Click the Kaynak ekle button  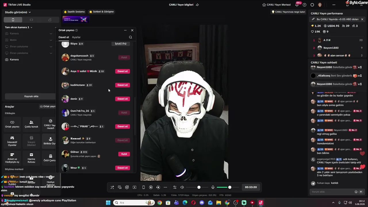click(31, 96)
